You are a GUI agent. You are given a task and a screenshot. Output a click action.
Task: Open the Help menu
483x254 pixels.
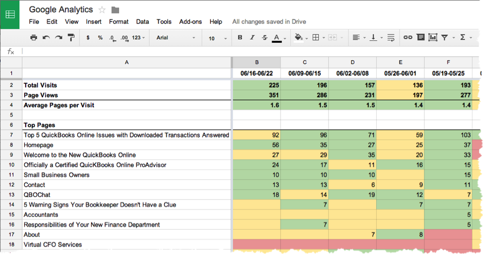pos(216,21)
